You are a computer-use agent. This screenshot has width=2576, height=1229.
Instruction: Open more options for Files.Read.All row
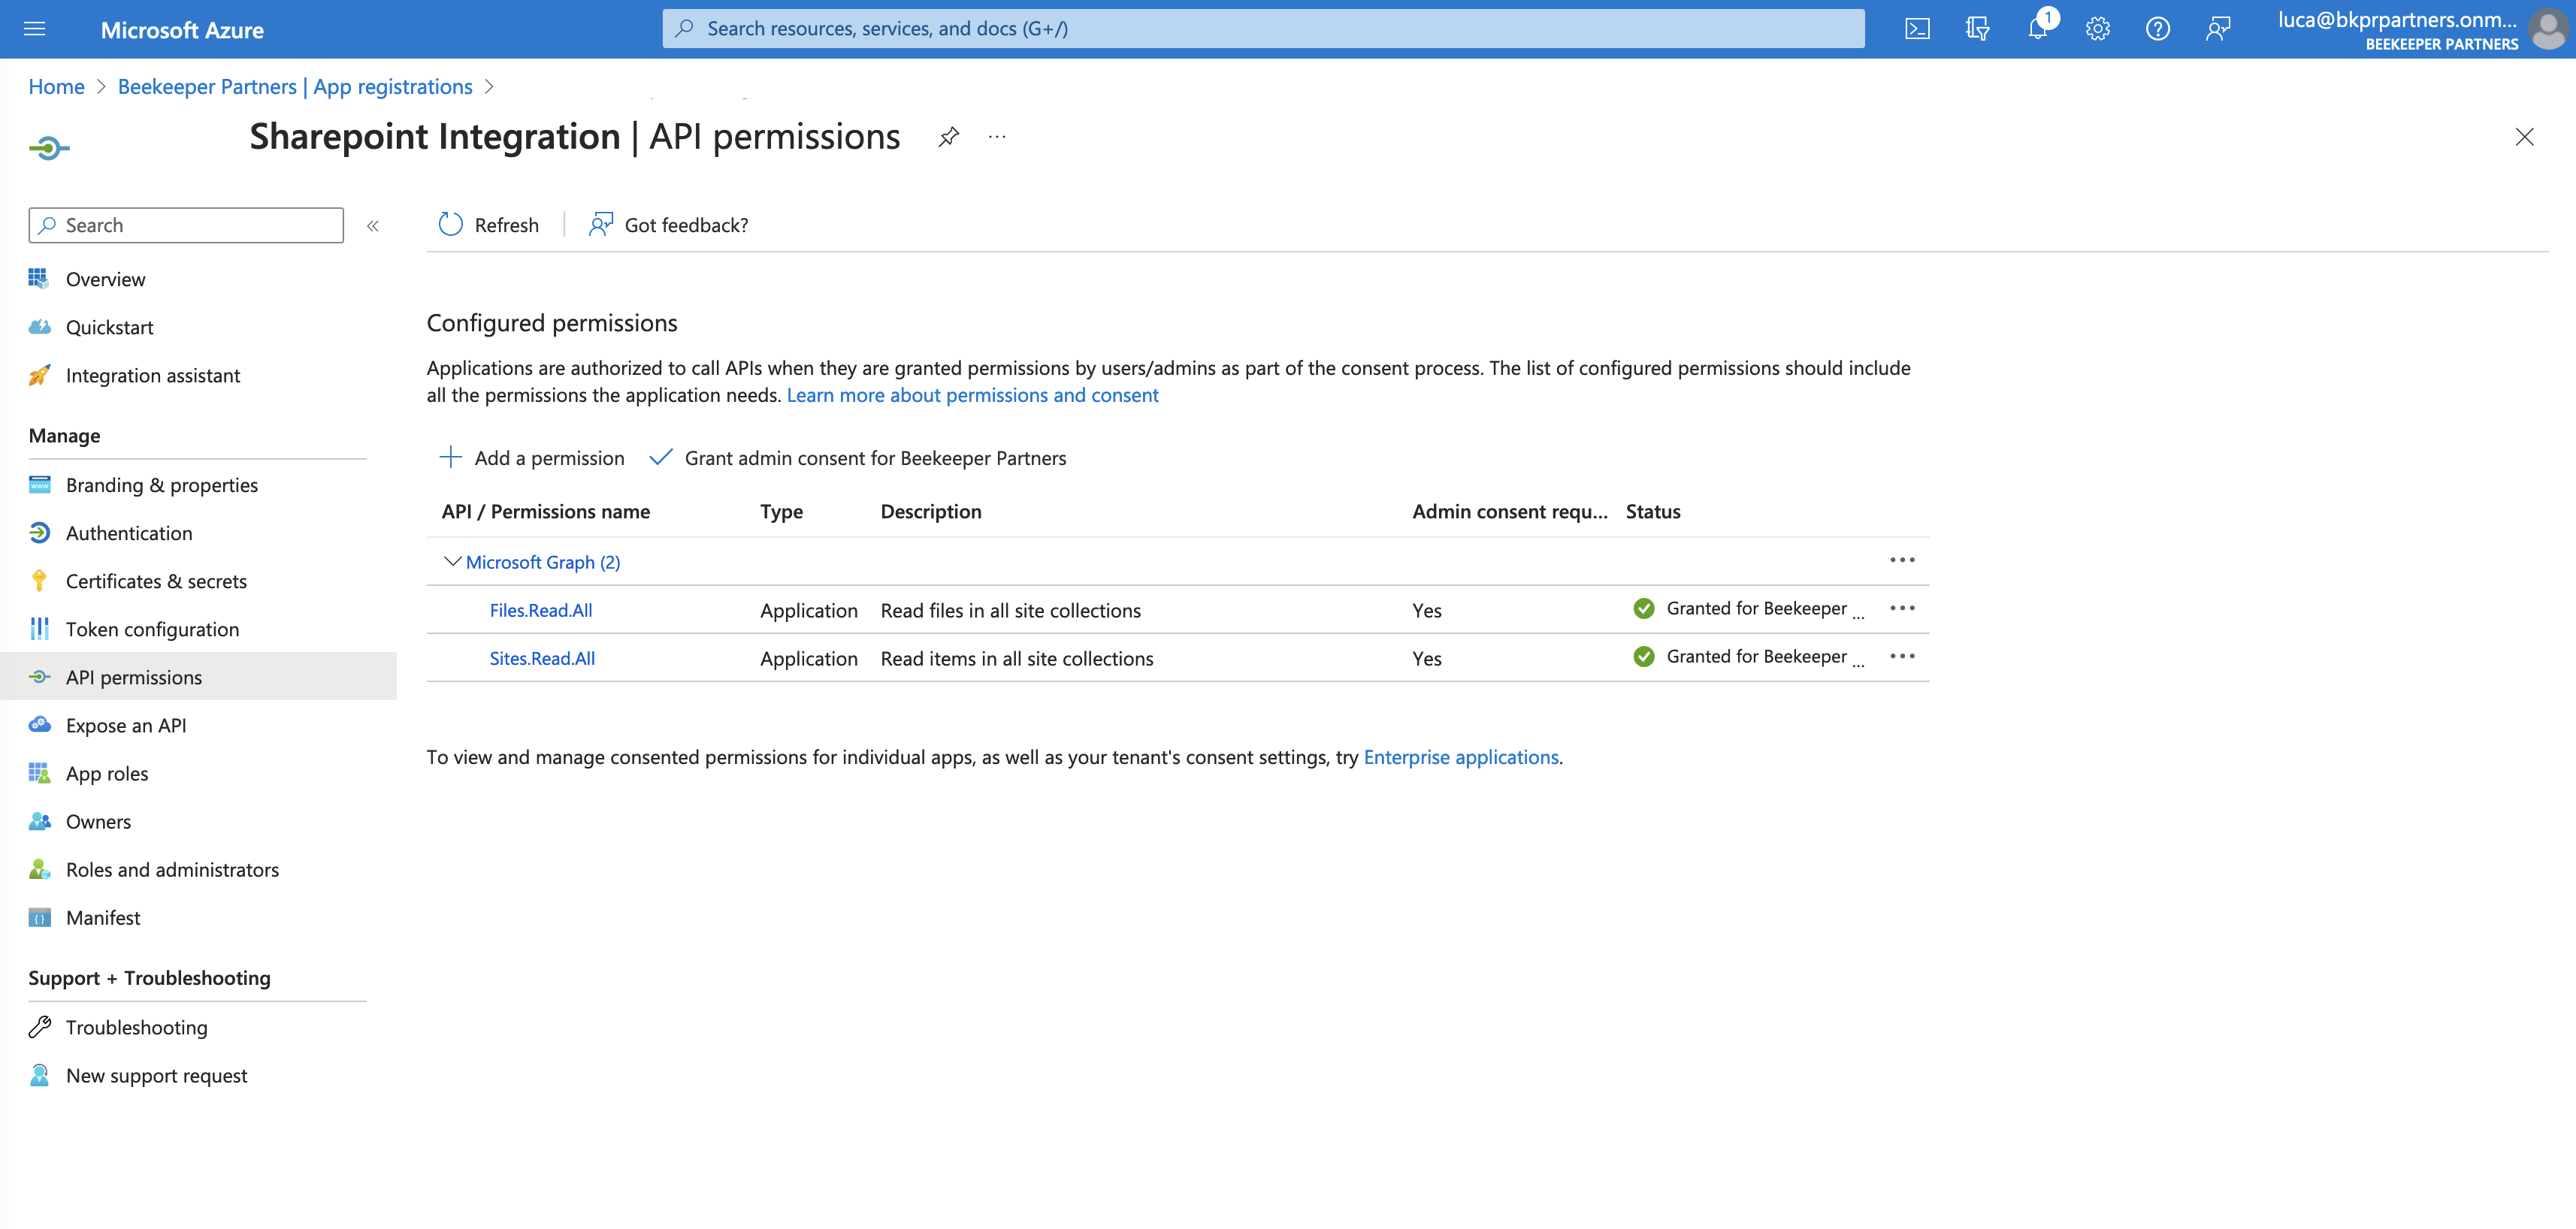1901,609
